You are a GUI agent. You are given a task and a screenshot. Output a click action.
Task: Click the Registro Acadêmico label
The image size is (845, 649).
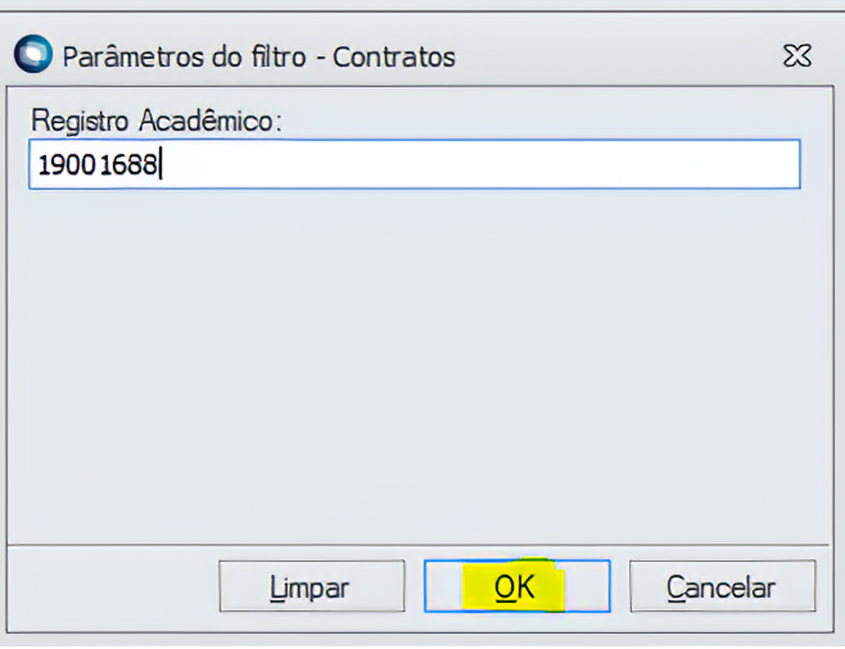157,120
